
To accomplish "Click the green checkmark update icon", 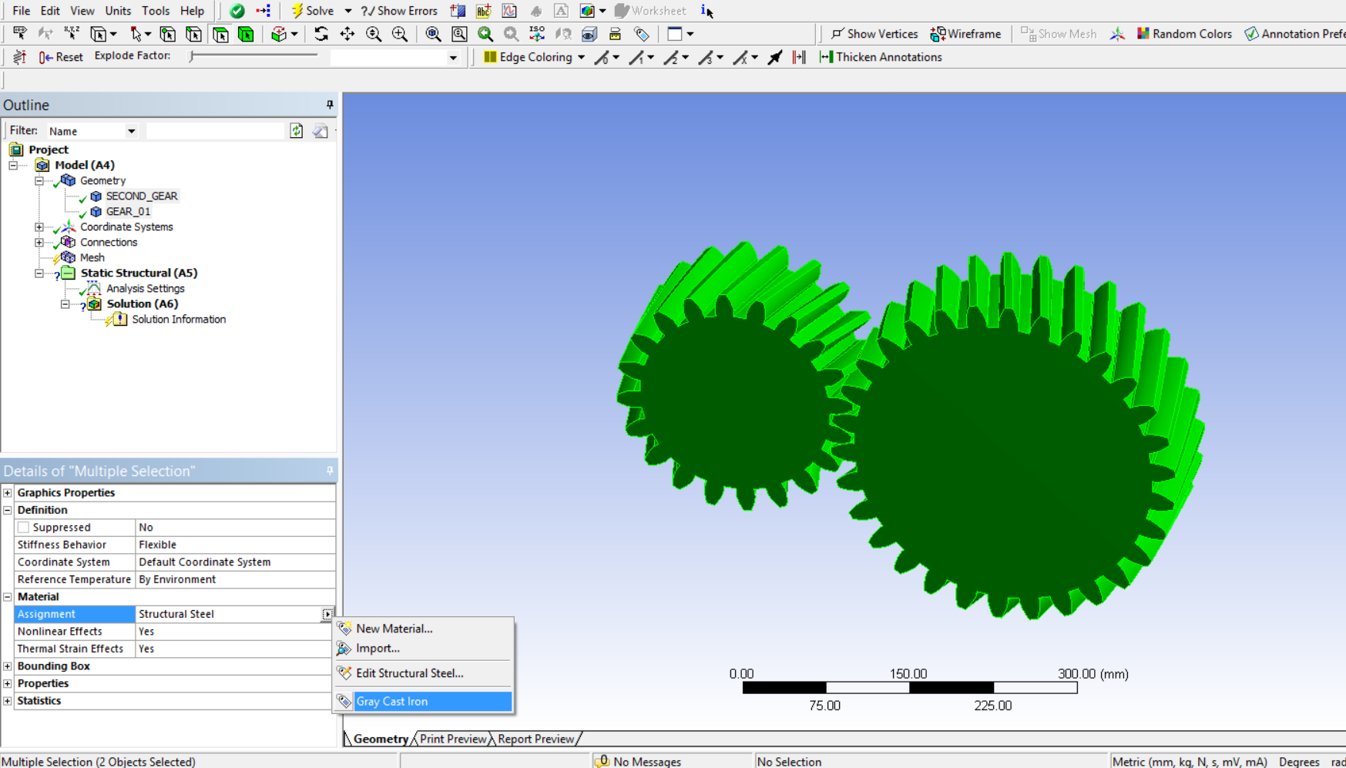I will click(237, 11).
